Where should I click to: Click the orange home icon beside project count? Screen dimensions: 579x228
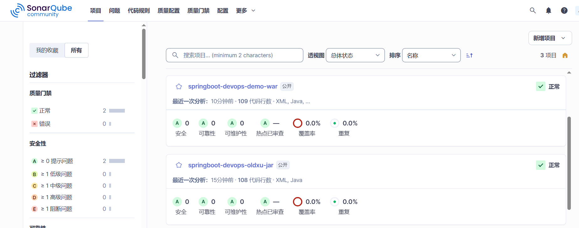click(x=565, y=55)
